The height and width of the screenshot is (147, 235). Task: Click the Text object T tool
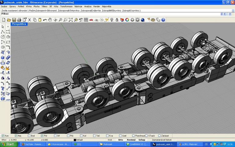click(x=3, y=89)
